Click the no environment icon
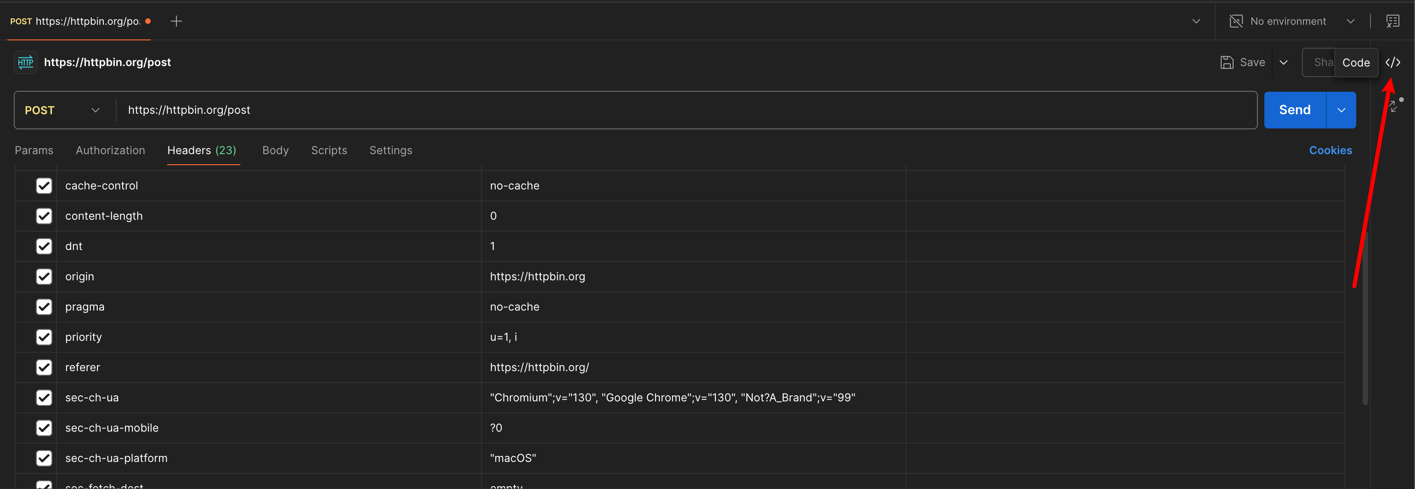Viewport: 1415px width, 489px height. point(1236,22)
